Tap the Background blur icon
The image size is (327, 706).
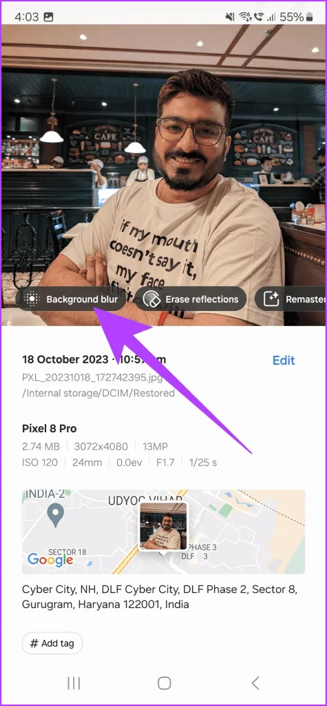(x=32, y=299)
